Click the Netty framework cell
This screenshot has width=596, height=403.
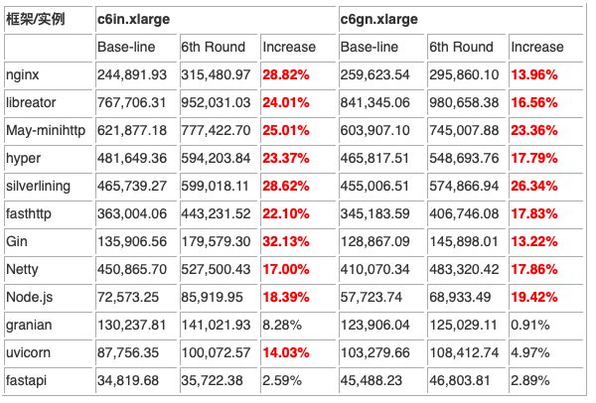pyautogui.click(x=22, y=269)
